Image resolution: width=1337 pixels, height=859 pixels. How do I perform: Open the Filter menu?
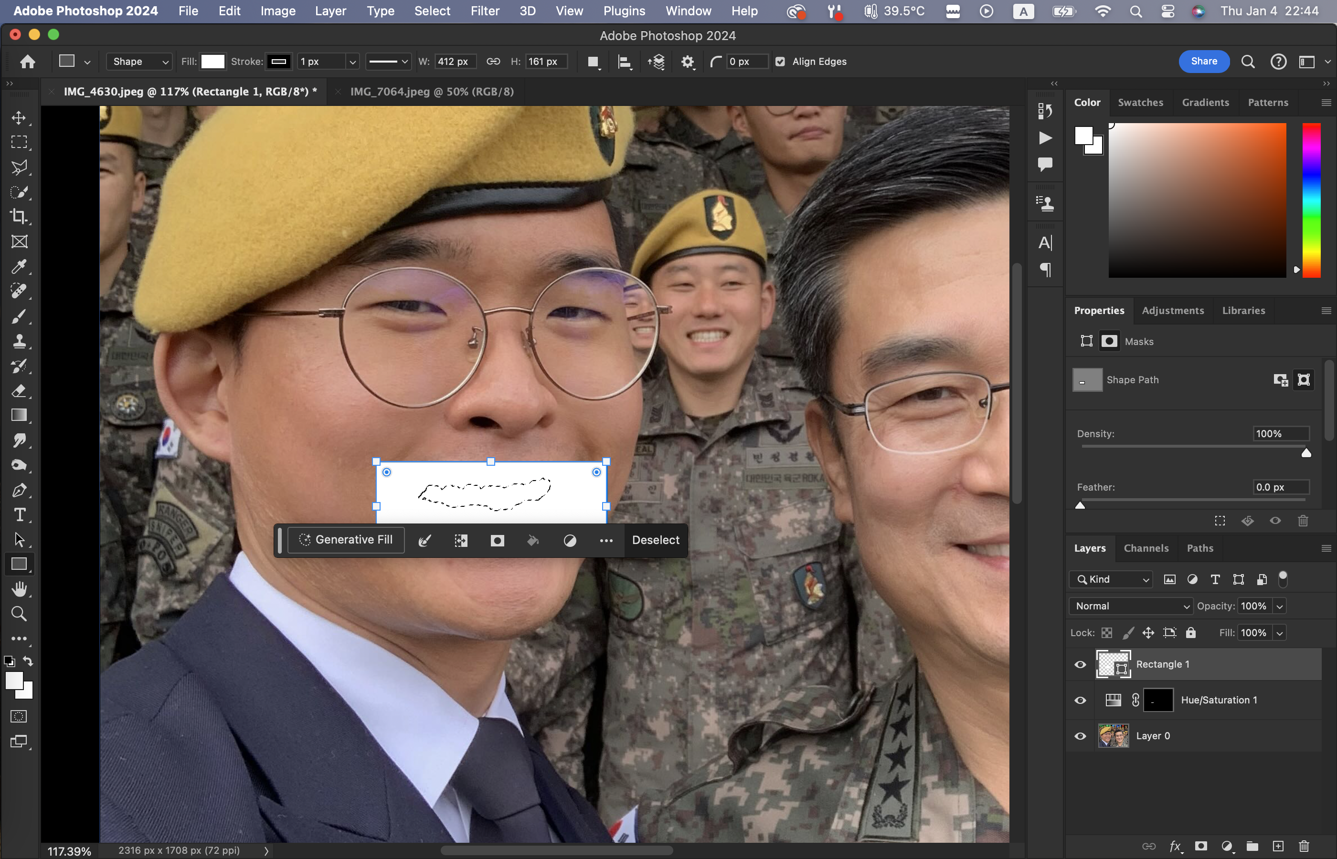tap(484, 11)
